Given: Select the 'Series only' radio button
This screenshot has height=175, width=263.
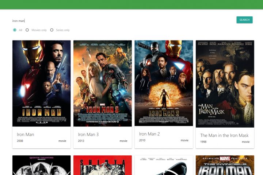Looking at the screenshot, I should (52, 30).
